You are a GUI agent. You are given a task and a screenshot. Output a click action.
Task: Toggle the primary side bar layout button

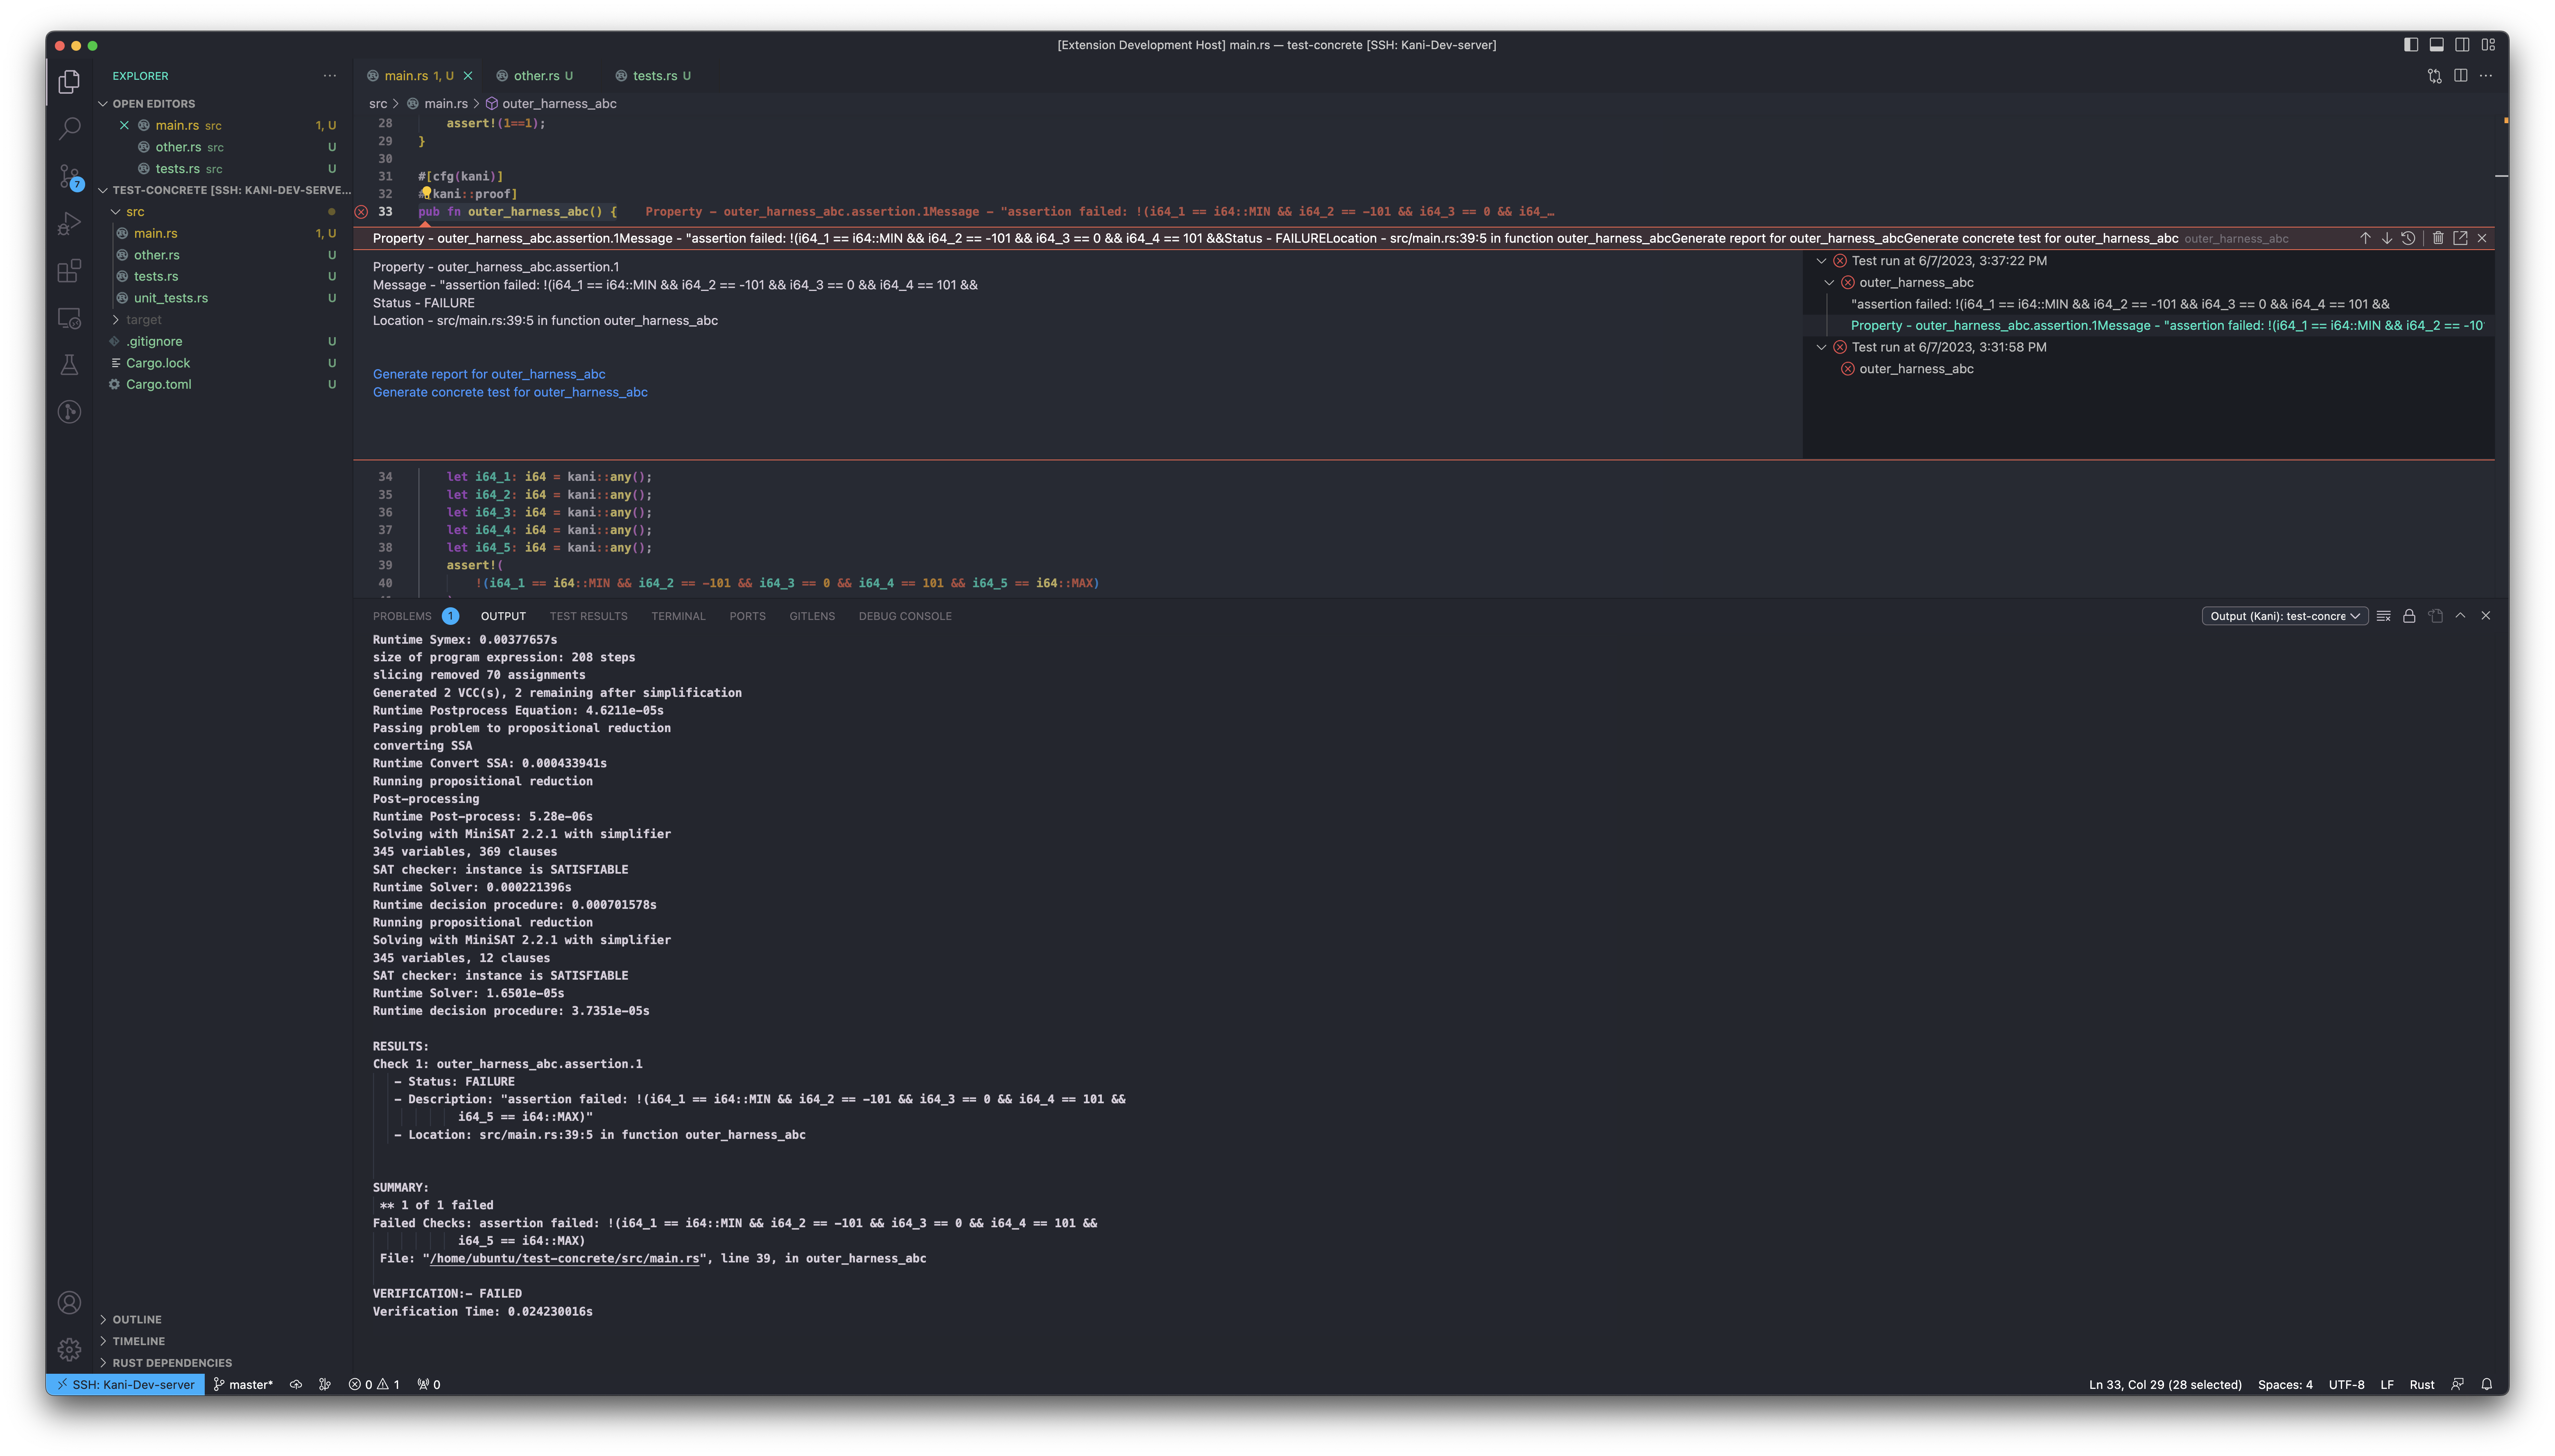pyautogui.click(x=2411, y=45)
